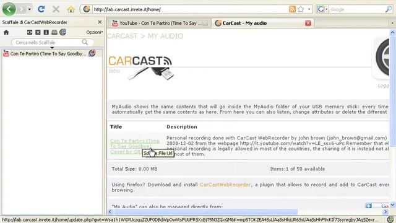396x223 pixels.
Task: Click the CarCast labs logo
Action: click(140, 68)
